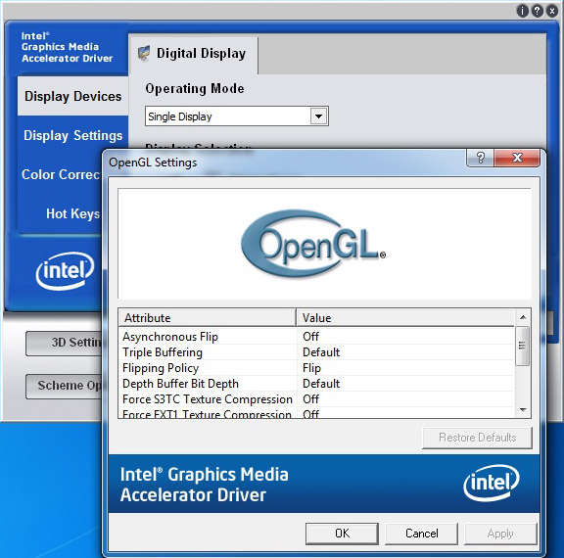This screenshot has width=564, height=558.
Task: Click the Restore Defaults button
Action: point(477,438)
